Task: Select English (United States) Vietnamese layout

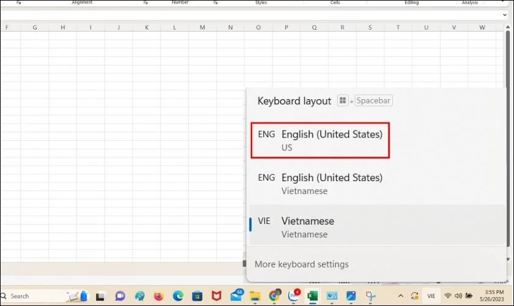Action: [377, 184]
